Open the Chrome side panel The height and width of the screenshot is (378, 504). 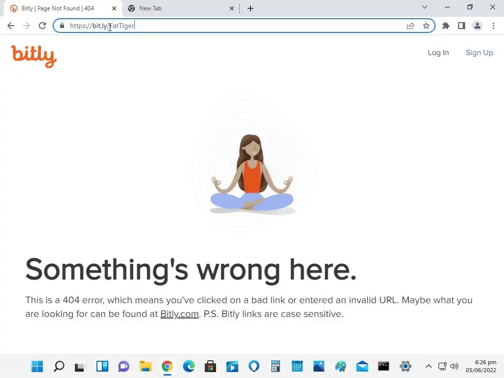(x=462, y=26)
